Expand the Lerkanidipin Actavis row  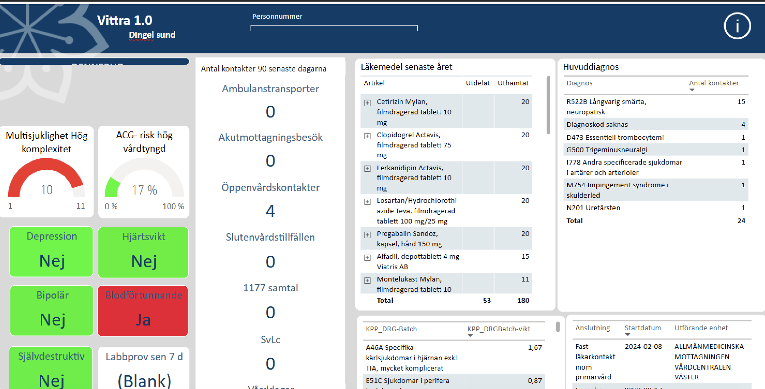point(367,169)
